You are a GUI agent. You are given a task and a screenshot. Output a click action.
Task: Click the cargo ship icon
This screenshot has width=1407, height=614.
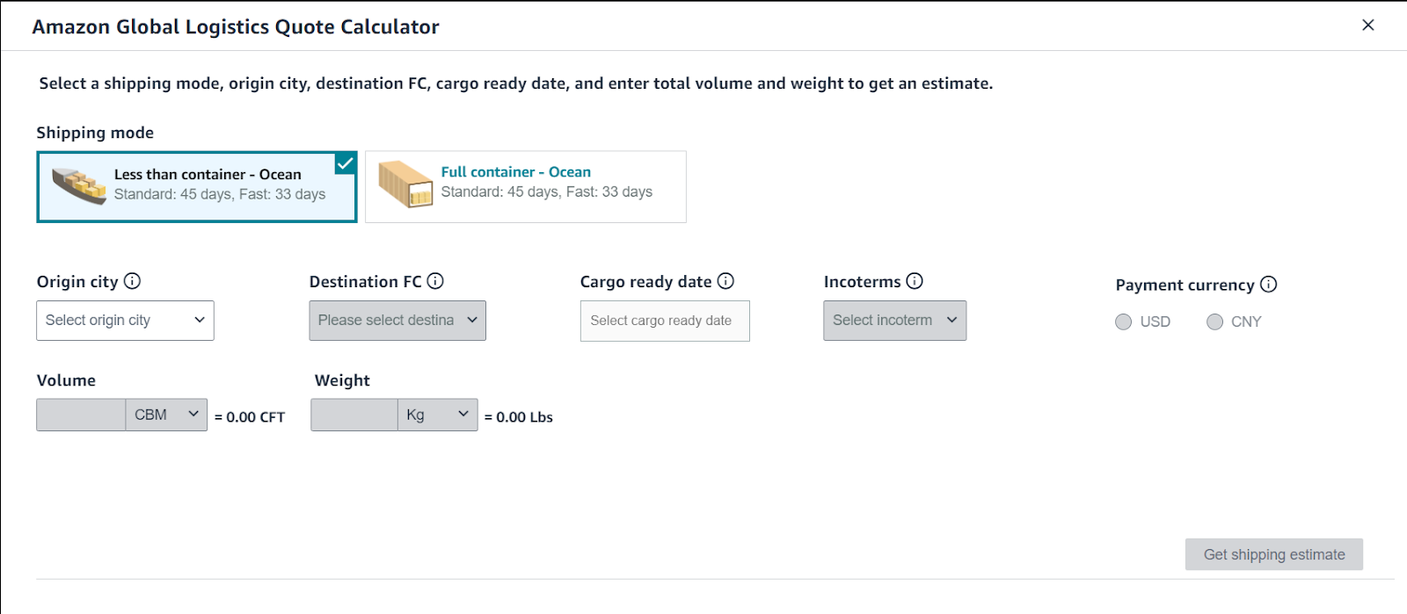pos(77,185)
